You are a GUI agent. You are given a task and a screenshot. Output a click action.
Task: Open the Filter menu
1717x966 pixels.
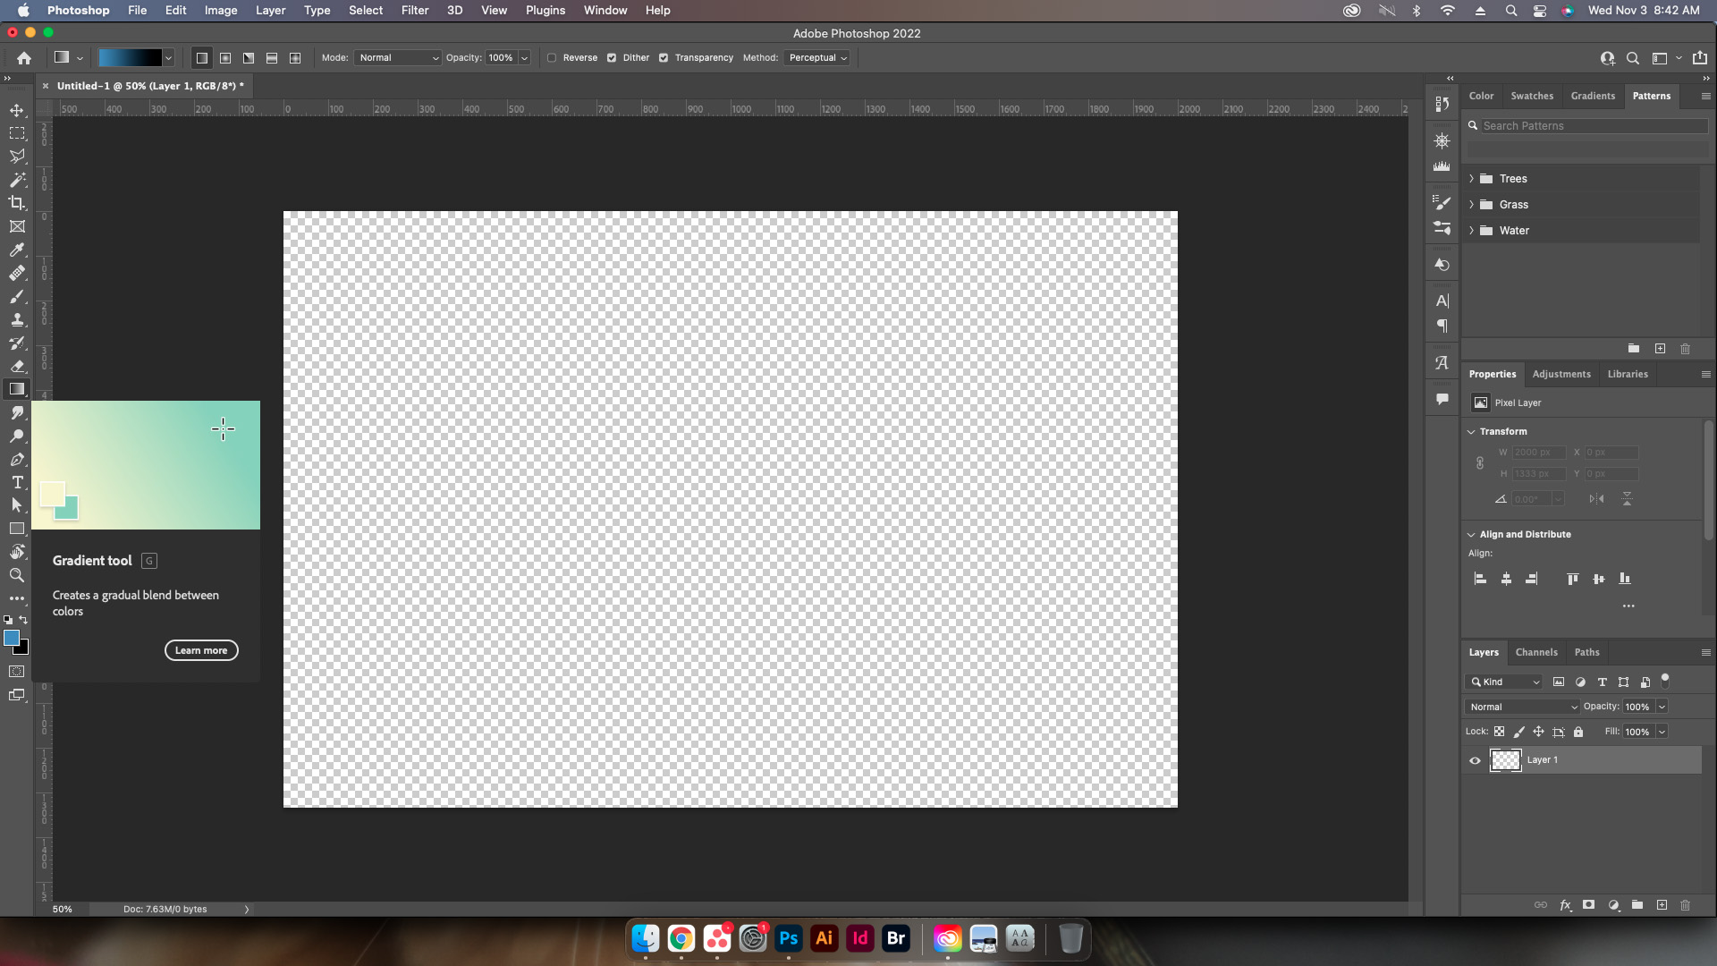(x=415, y=11)
